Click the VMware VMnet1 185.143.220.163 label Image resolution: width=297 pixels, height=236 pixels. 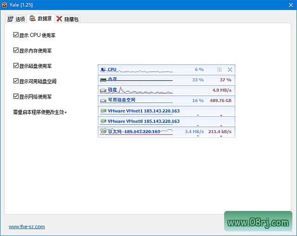(x=143, y=111)
